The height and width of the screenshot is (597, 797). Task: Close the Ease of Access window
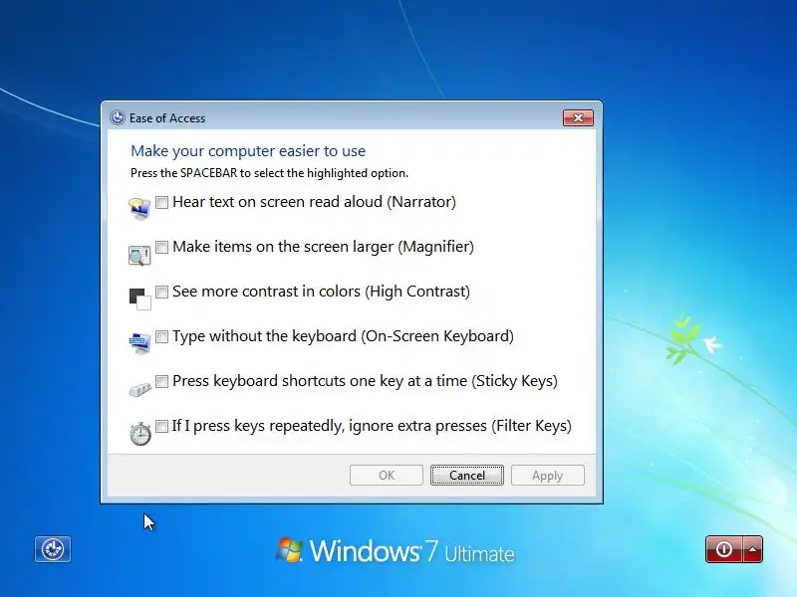pos(578,117)
